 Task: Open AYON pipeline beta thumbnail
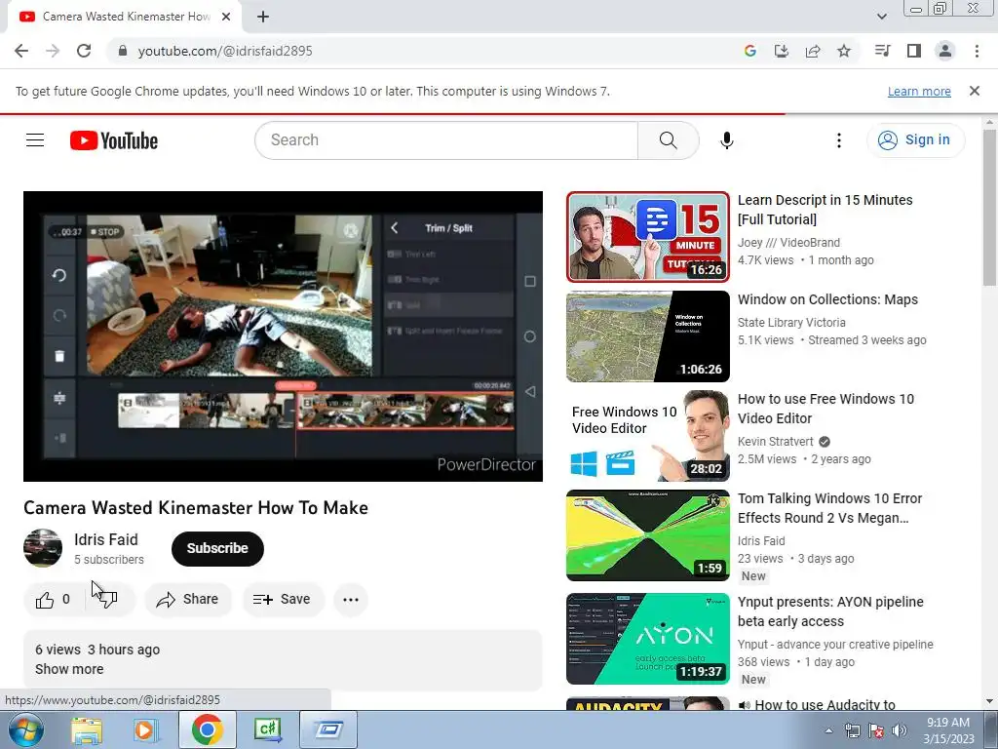[x=648, y=639]
